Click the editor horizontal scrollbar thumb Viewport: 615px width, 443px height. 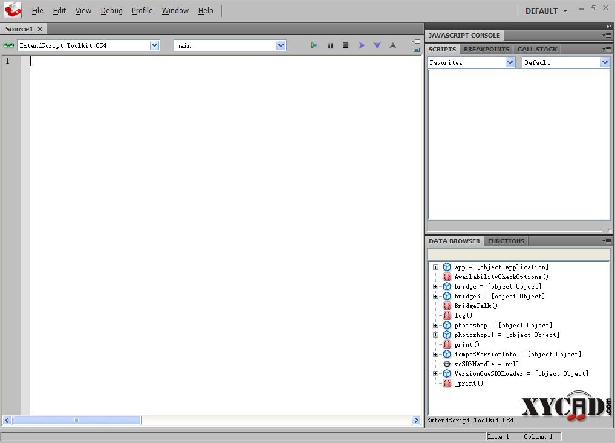pos(77,420)
